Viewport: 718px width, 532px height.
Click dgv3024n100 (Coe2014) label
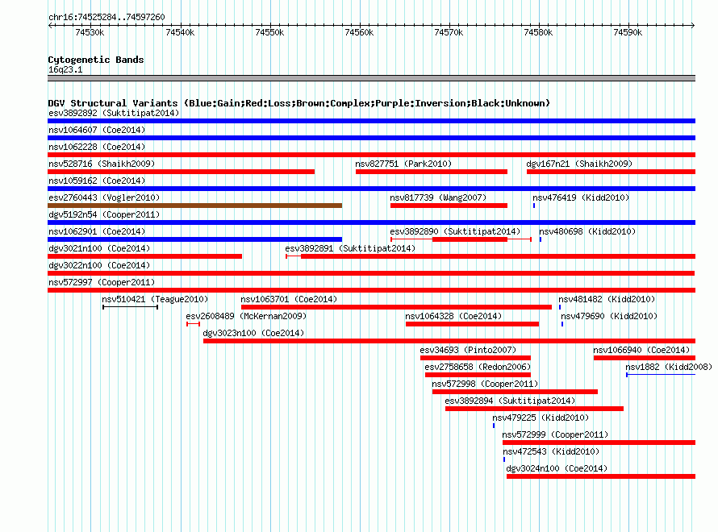557,468
